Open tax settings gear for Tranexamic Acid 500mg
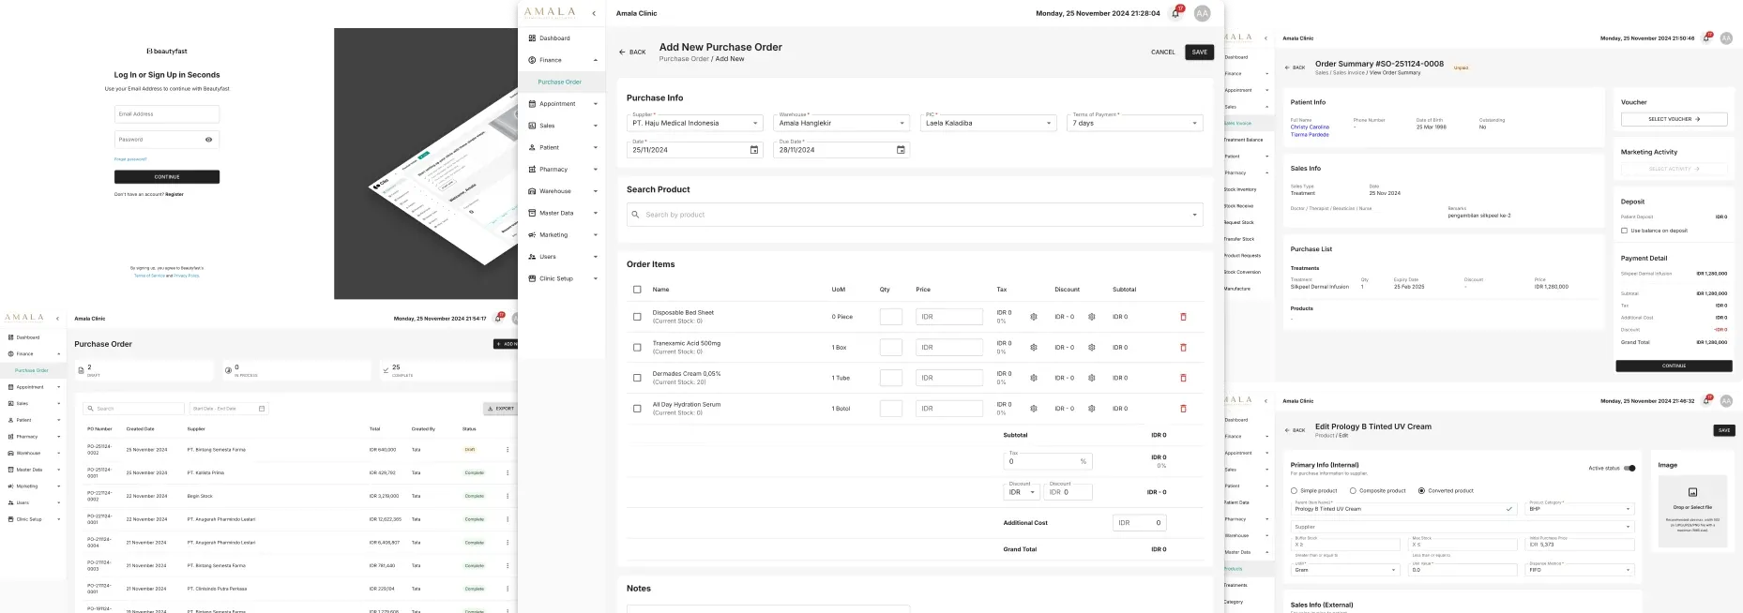The image size is (1743, 613). (1034, 348)
